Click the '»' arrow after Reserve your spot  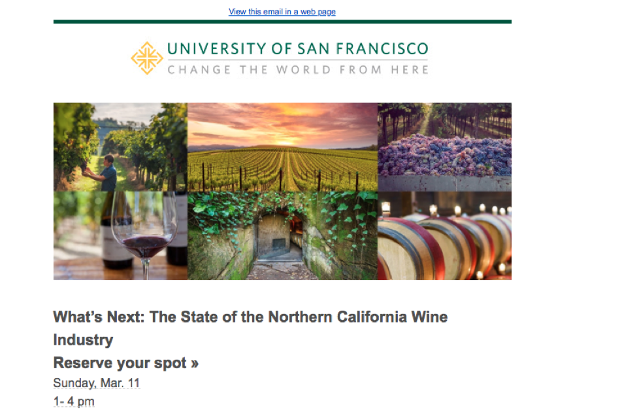pos(195,364)
